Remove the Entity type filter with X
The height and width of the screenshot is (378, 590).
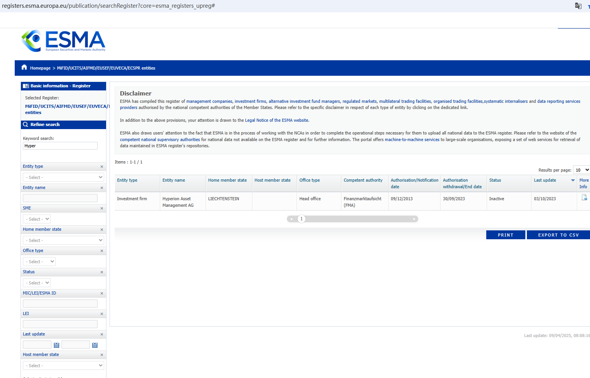point(102,167)
